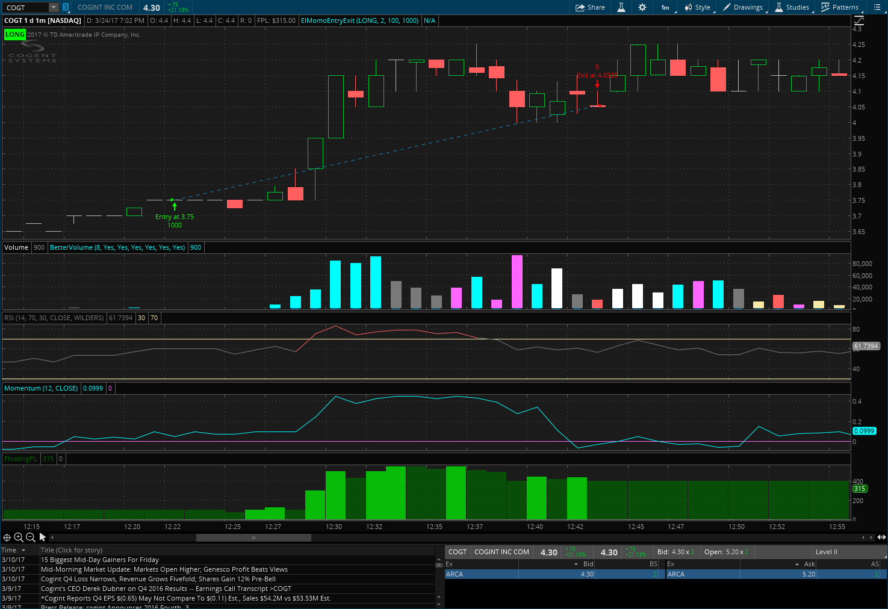Click the scroll-right arrow at bottom right
The image size is (888, 609).
(871, 537)
